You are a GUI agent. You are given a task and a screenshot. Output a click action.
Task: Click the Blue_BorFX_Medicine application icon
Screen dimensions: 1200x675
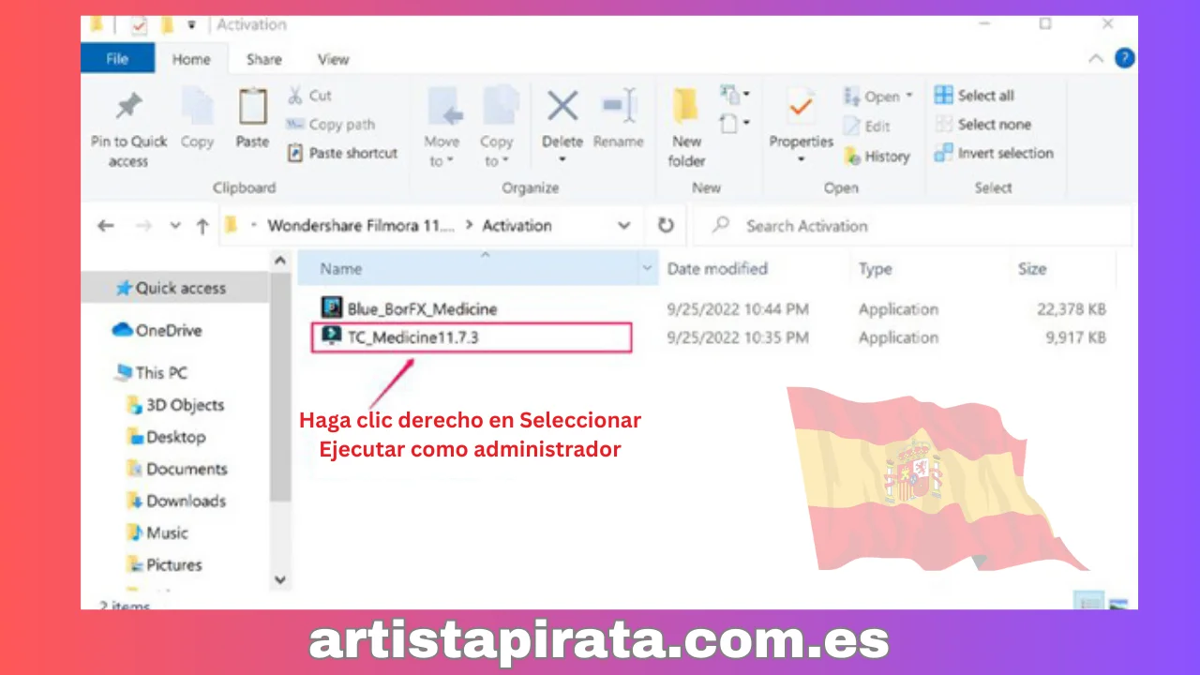pos(331,307)
